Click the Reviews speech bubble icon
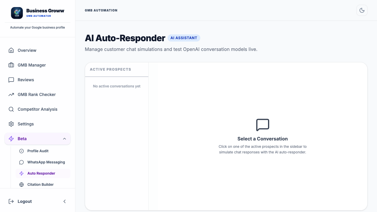 coord(11,80)
